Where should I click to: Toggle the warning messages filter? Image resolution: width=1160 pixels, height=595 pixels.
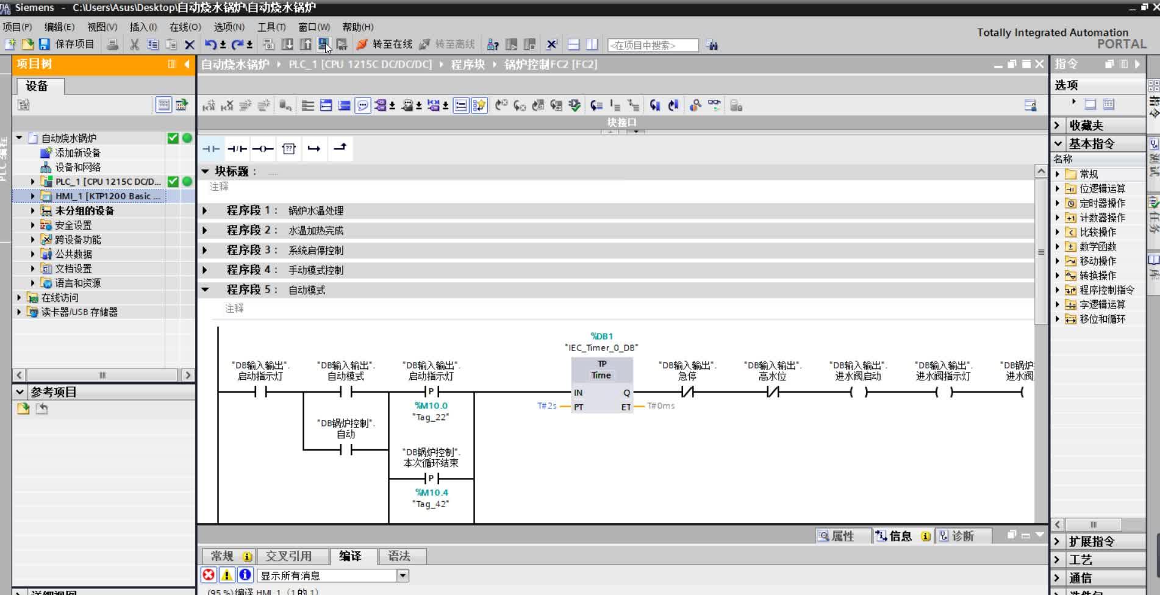pos(227,575)
